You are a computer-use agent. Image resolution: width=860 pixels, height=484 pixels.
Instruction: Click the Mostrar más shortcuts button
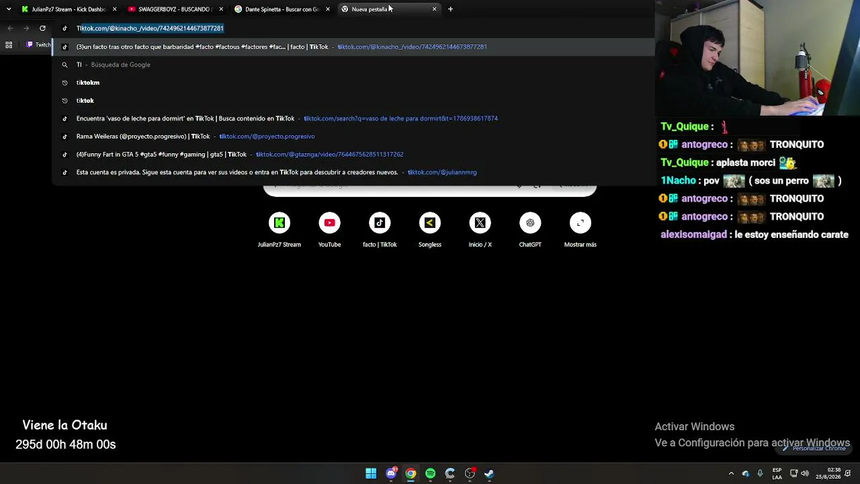click(x=580, y=230)
